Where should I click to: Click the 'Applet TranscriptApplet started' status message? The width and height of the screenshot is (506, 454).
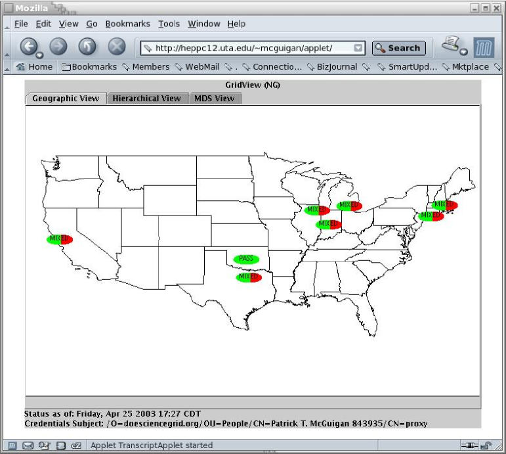tap(152, 445)
